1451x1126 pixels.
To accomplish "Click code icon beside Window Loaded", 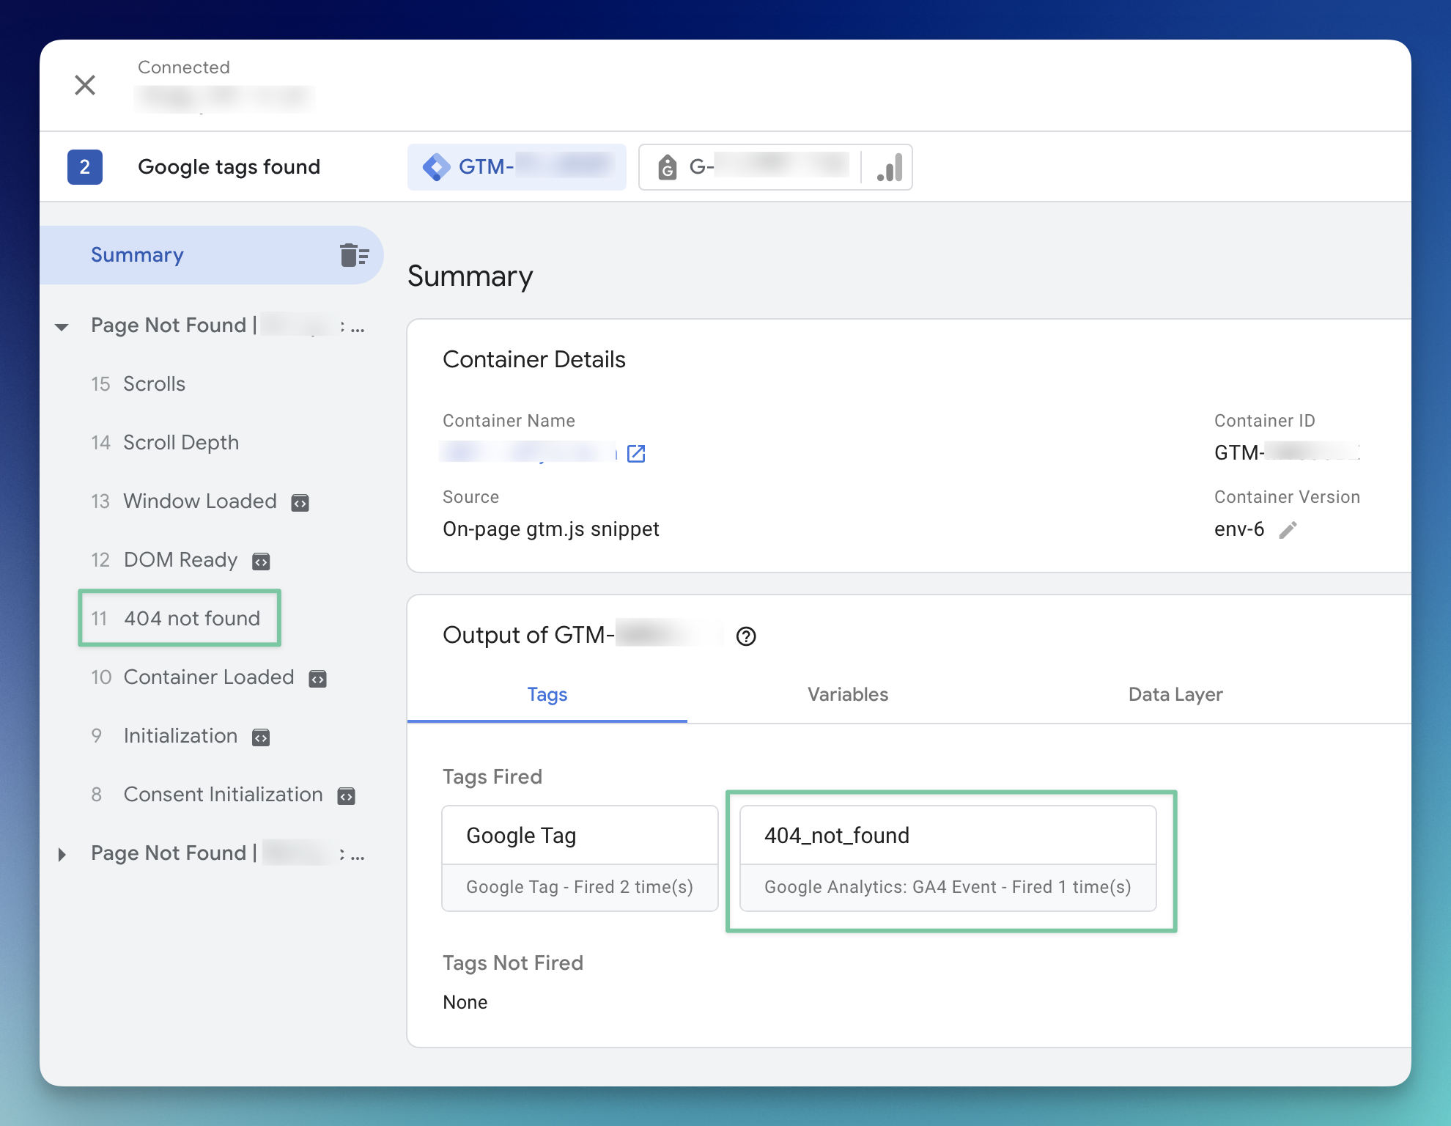I will (x=300, y=503).
